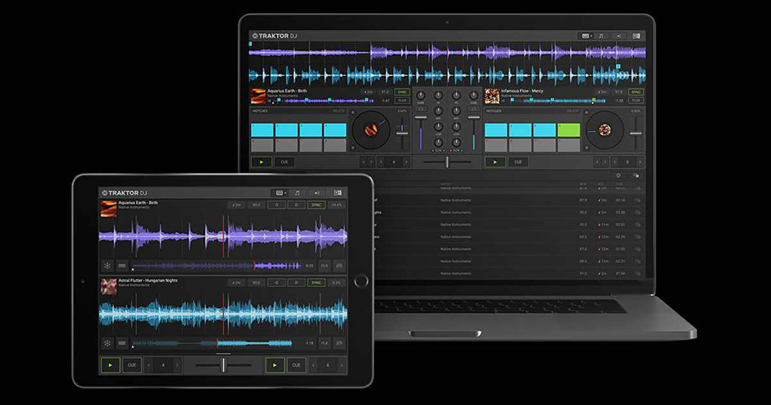Toggle SYNC on the tablet's Aquarius Earth deck
Image resolution: width=771 pixels, height=405 pixels.
coord(316,205)
